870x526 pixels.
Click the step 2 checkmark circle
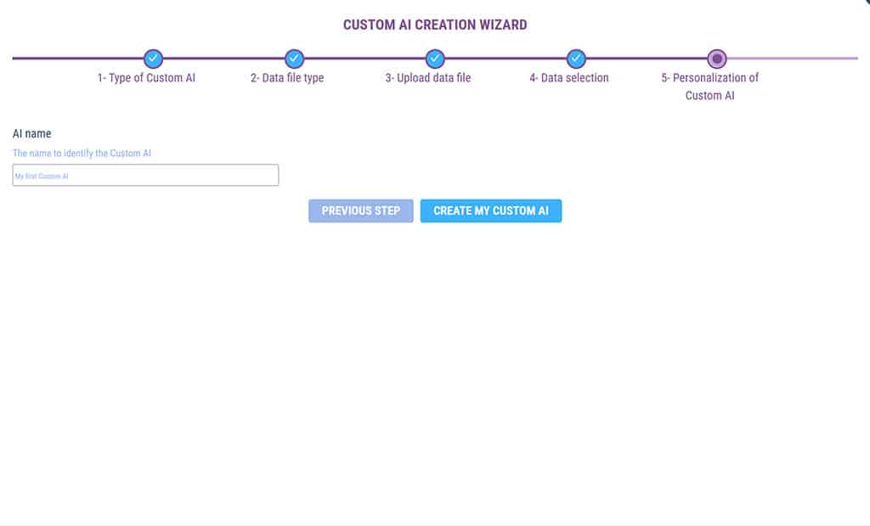coord(294,59)
